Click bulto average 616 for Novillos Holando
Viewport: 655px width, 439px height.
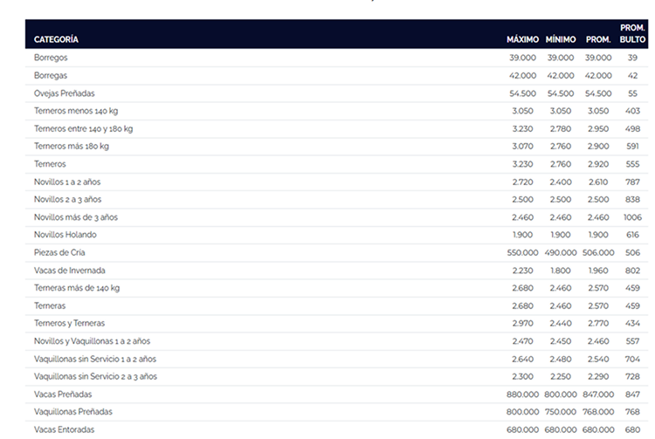tap(632, 235)
